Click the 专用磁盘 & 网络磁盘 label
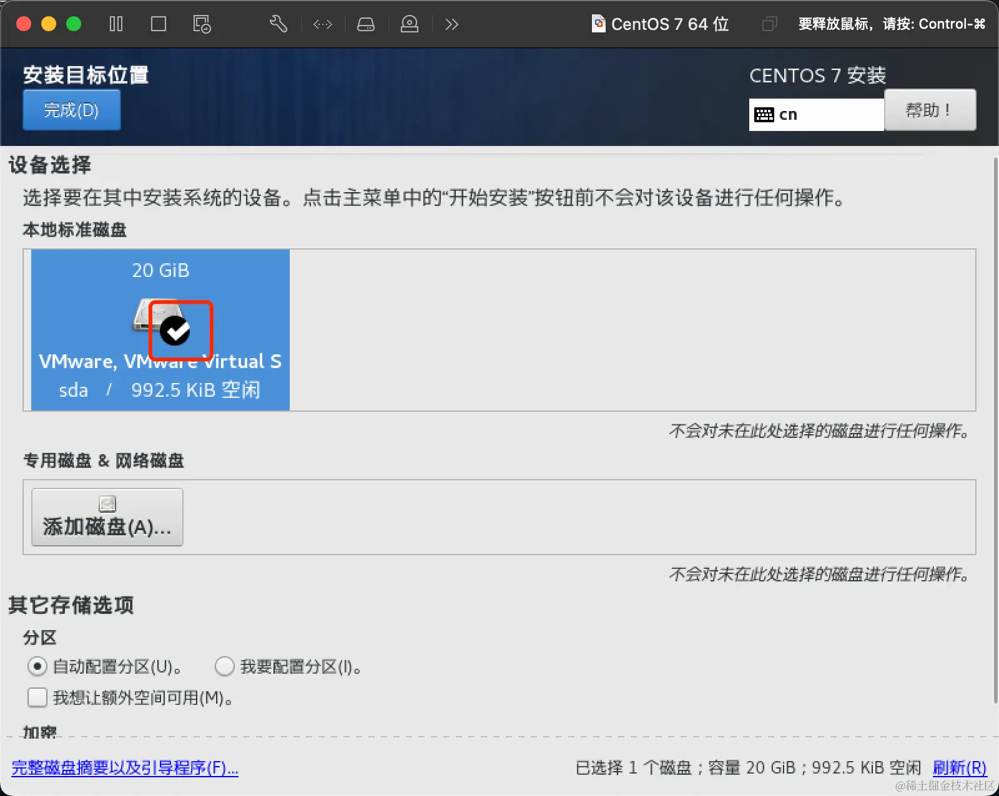This screenshot has height=796, width=999. (x=104, y=461)
